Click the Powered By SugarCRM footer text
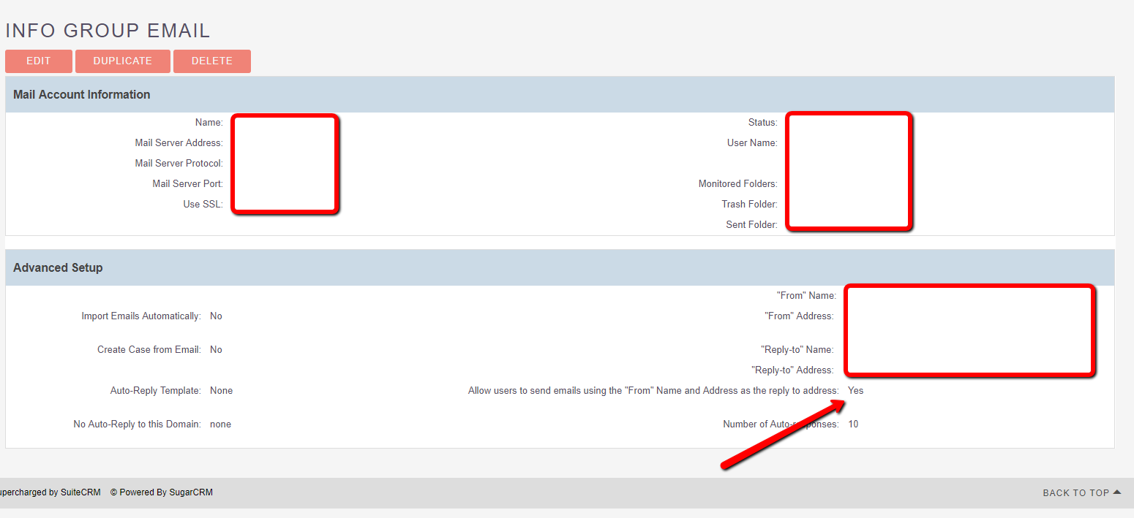 162,492
